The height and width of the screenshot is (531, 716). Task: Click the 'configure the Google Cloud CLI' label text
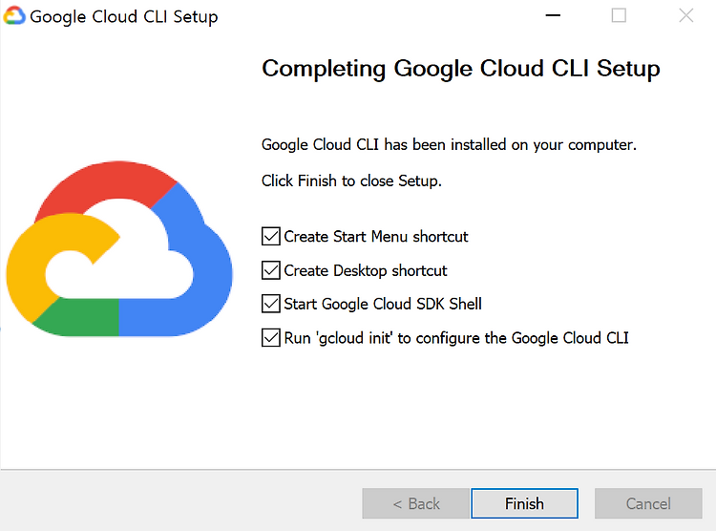pyautogui.click(x=522, y=338)
